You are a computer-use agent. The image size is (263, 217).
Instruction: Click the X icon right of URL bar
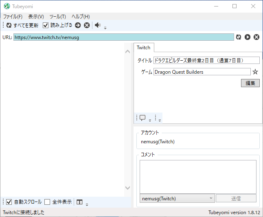256,37
